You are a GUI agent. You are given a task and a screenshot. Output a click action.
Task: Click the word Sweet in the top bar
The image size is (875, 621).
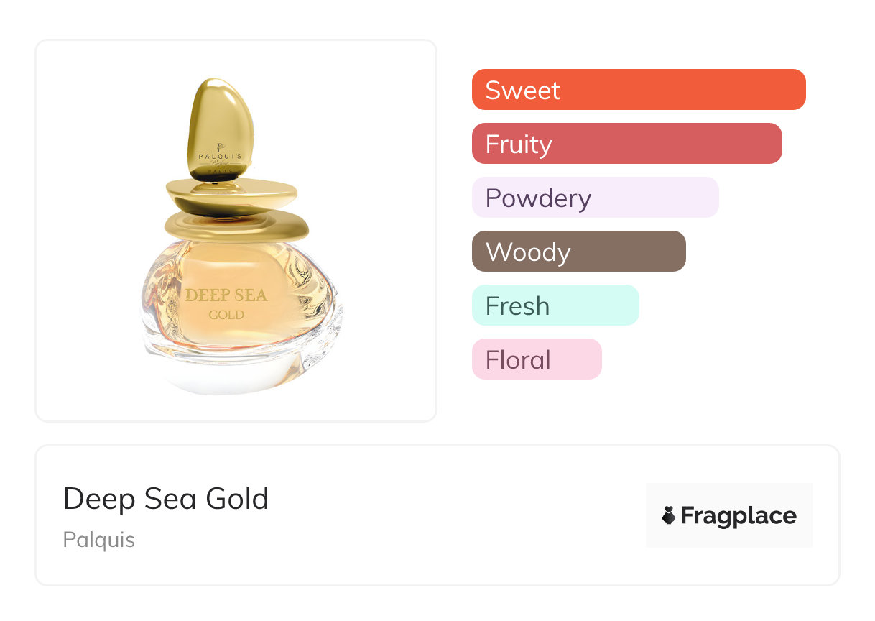click(x=522, y=91)
